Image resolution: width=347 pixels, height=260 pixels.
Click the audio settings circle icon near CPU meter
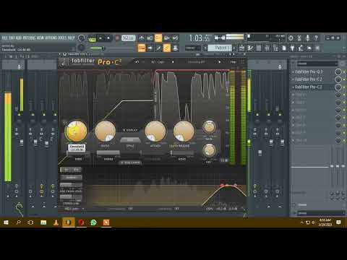click(x=291, y=38)
